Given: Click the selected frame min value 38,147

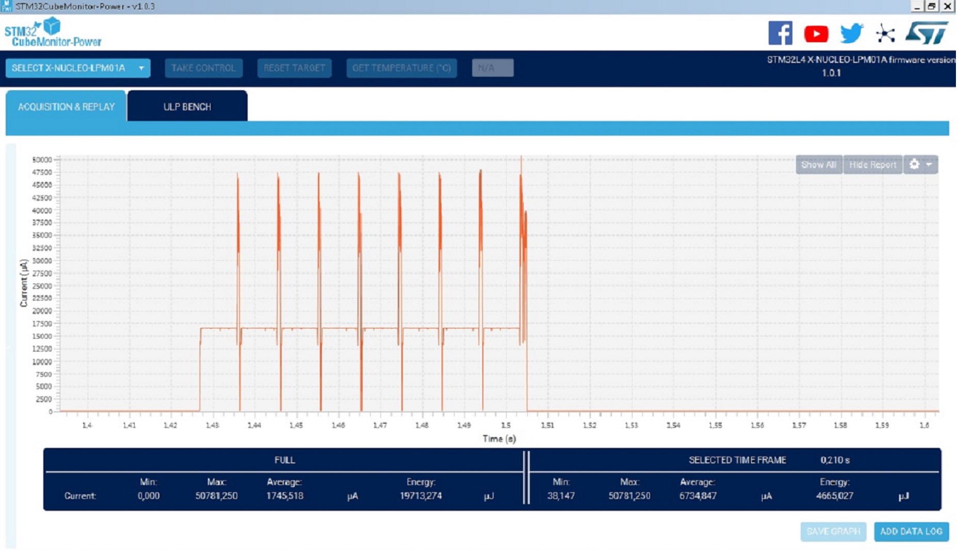Looking at the screenshot, I should (x=561, y=496).
